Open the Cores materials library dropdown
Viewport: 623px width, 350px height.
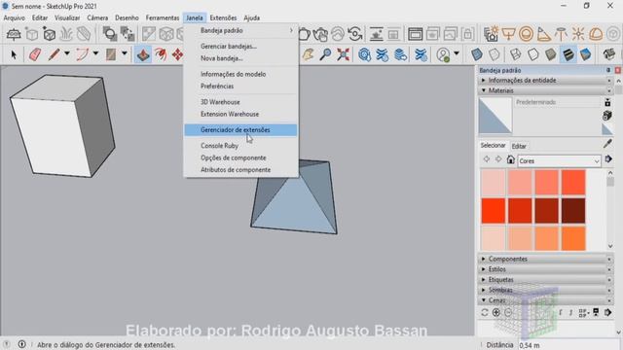click(559, 161)
